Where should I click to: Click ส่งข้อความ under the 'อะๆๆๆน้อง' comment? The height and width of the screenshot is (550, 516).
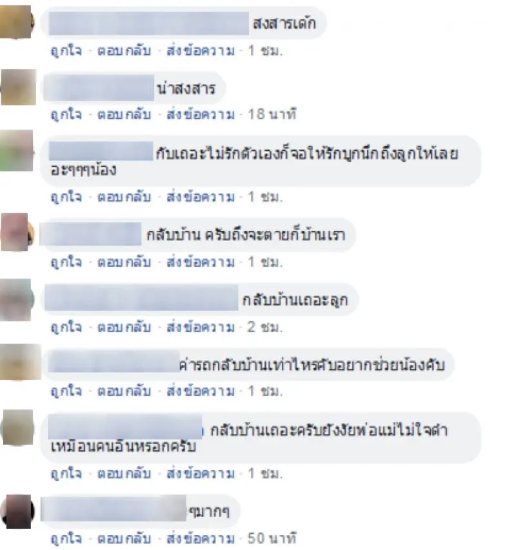tap(201, 197)
